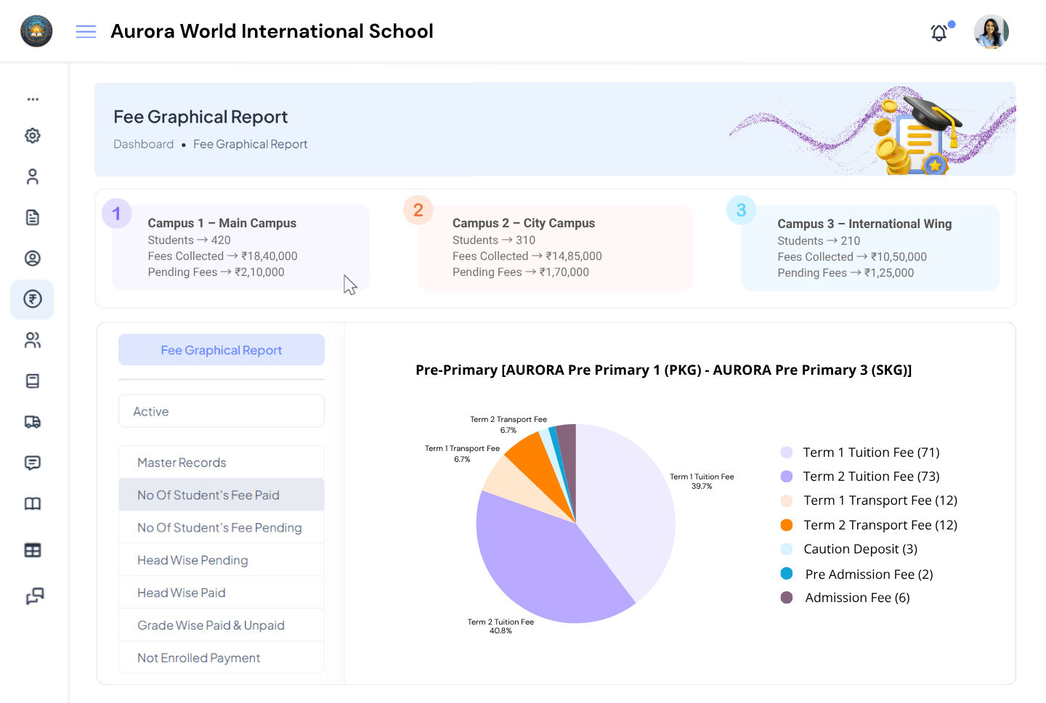Open the Dashboard breadcrumb link
Viewport: 1046px width, 703px height.
(x=143, y=144)
